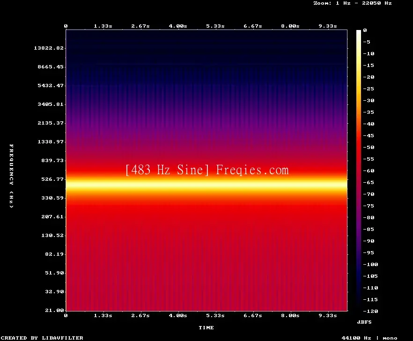
Task: Click the 51.90 frequency label
Action: [x=54, y=273]
